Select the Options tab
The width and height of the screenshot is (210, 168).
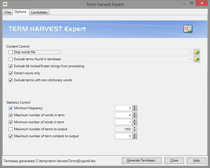[20, 12]
